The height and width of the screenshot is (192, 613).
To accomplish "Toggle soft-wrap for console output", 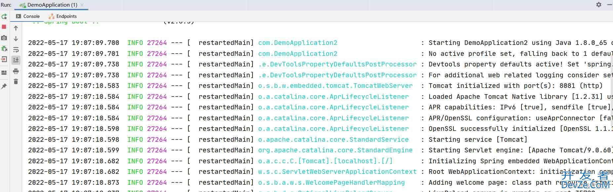I will [x=16, y=50].
